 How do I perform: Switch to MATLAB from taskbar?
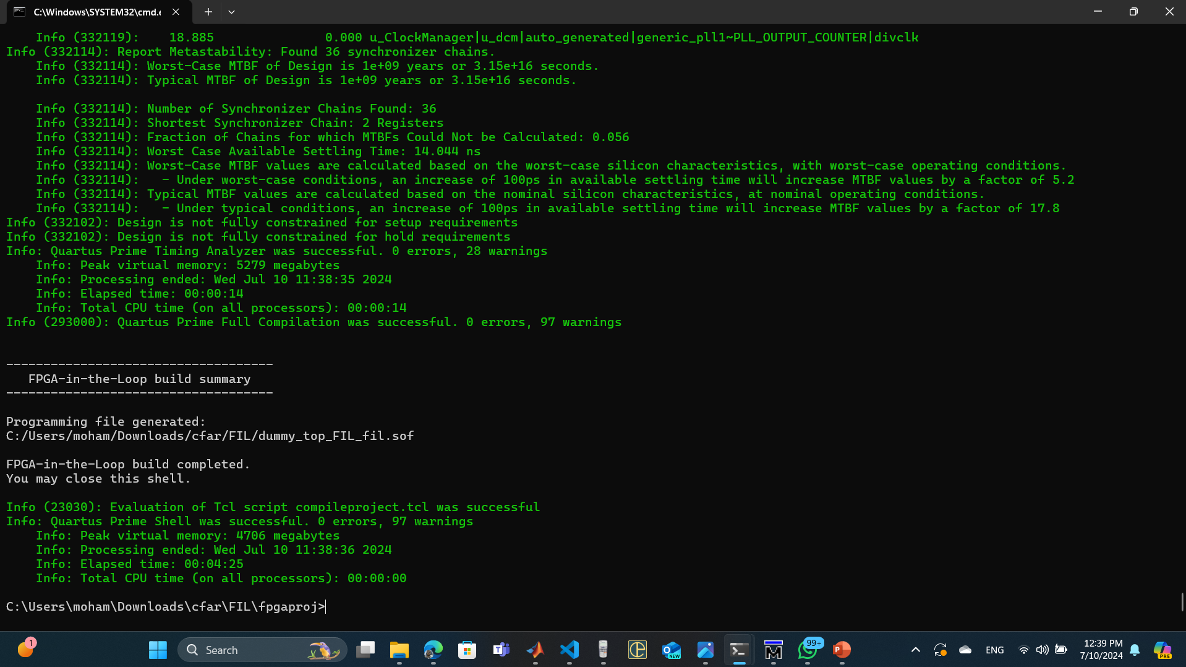point(535,650)
